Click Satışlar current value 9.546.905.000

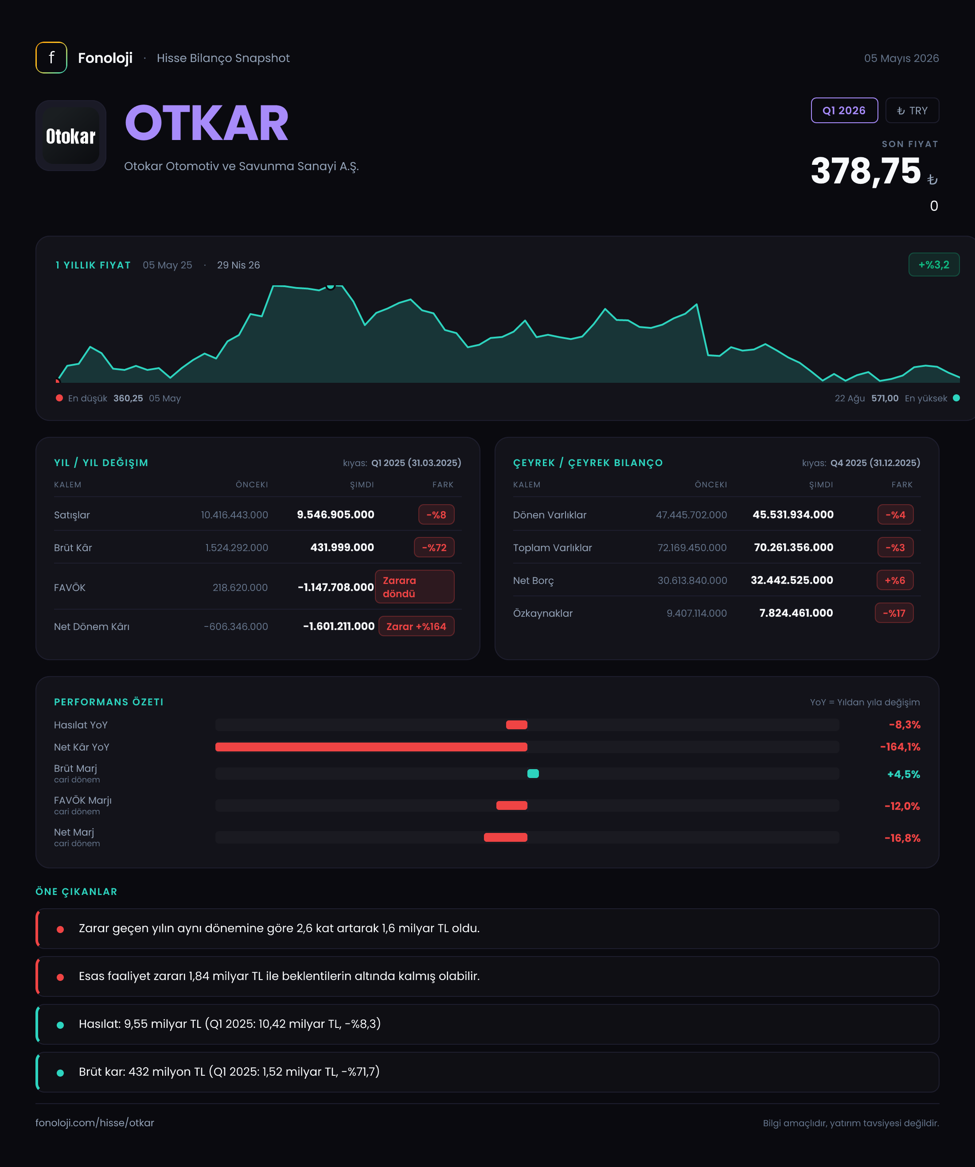[335, 514]
